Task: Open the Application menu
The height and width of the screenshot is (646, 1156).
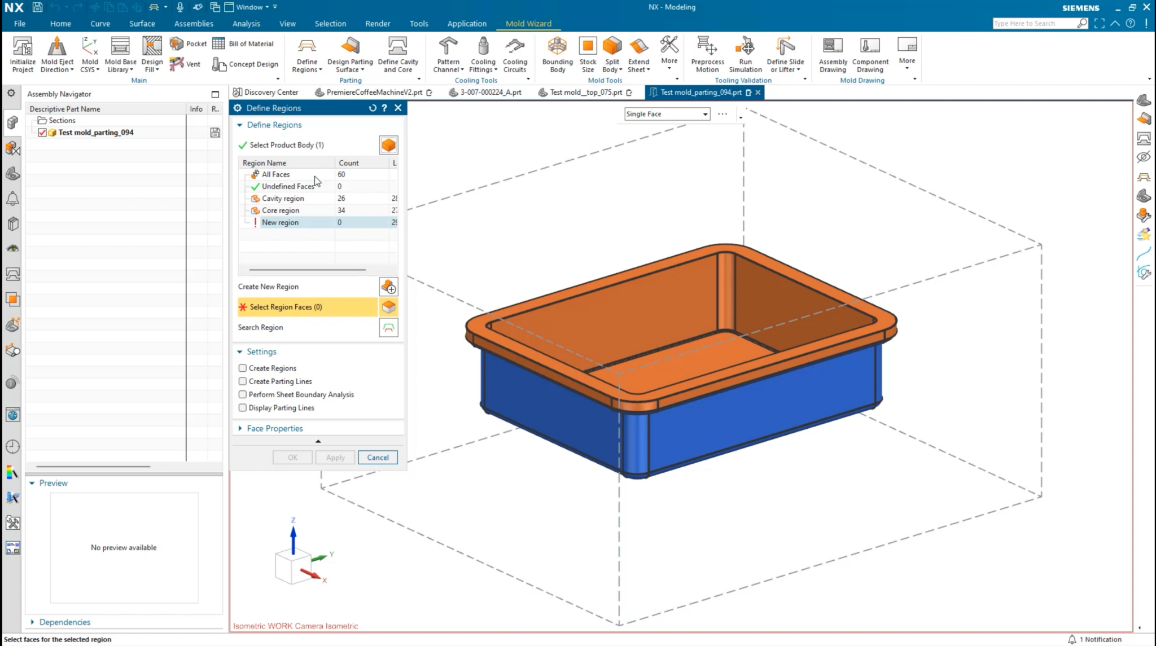Action: tap(467, 23)
